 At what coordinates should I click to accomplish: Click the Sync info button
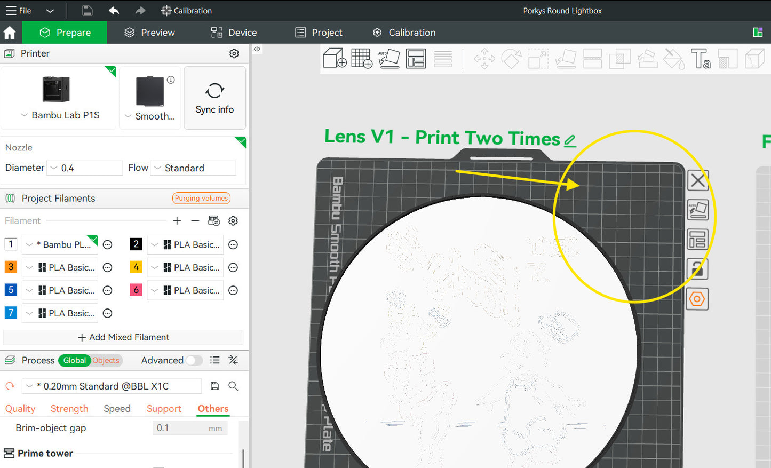(215, 98)
